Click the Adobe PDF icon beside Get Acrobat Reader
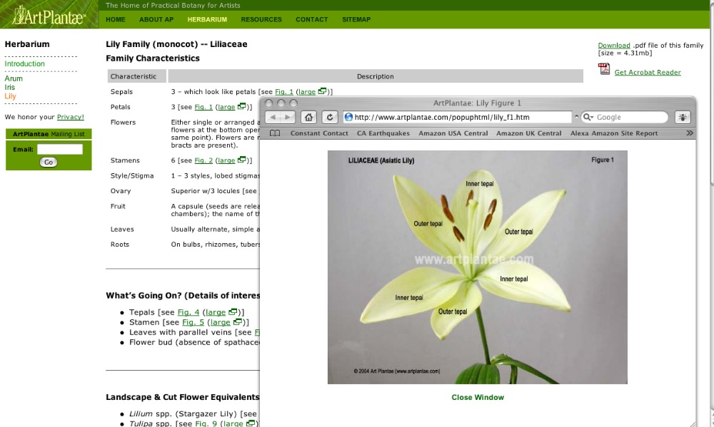714x427 pixels. [604, 70]
